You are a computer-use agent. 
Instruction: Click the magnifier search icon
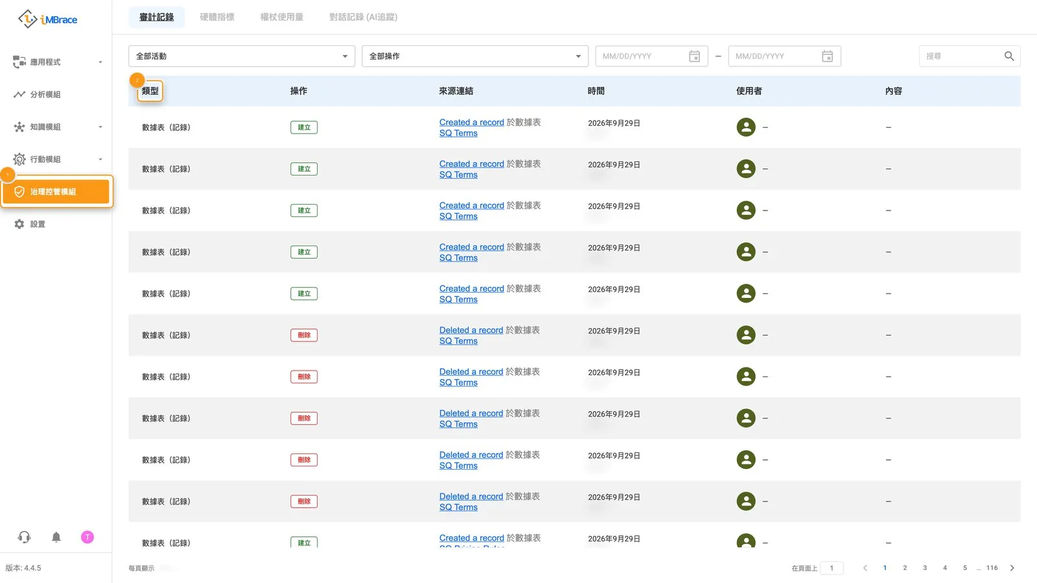tap(1009, 56)
